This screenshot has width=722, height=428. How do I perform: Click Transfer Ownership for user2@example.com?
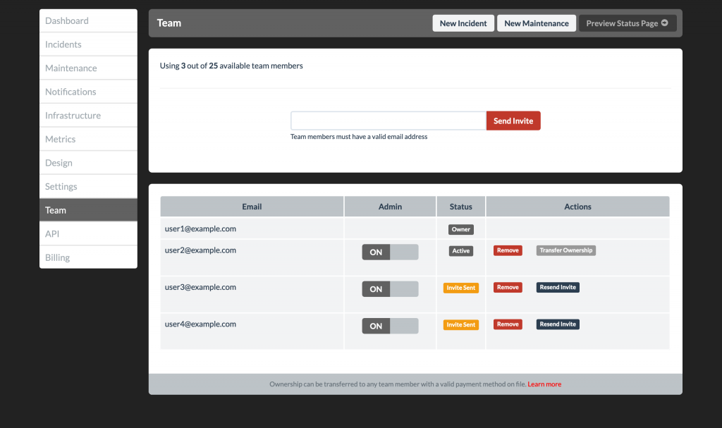[565, 250]
